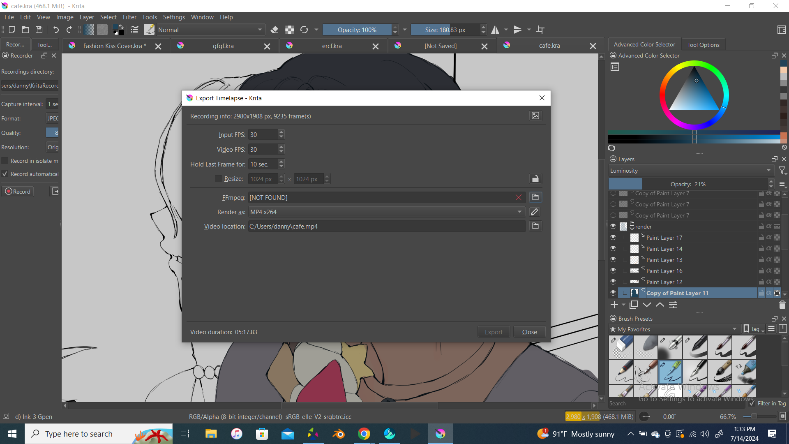
Task: Click the FFmpeg browse folder icon
Action: click(x=535, y=197)
